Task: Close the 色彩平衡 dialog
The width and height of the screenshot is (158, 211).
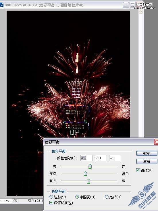Action: pos(156,142)
